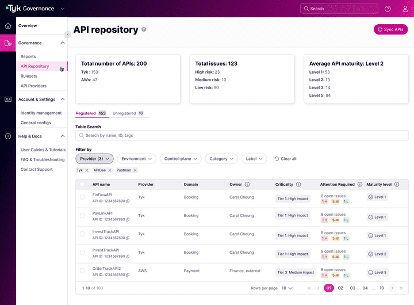Open the Tyk Governance product switcher chevron

tap(63, 9)
